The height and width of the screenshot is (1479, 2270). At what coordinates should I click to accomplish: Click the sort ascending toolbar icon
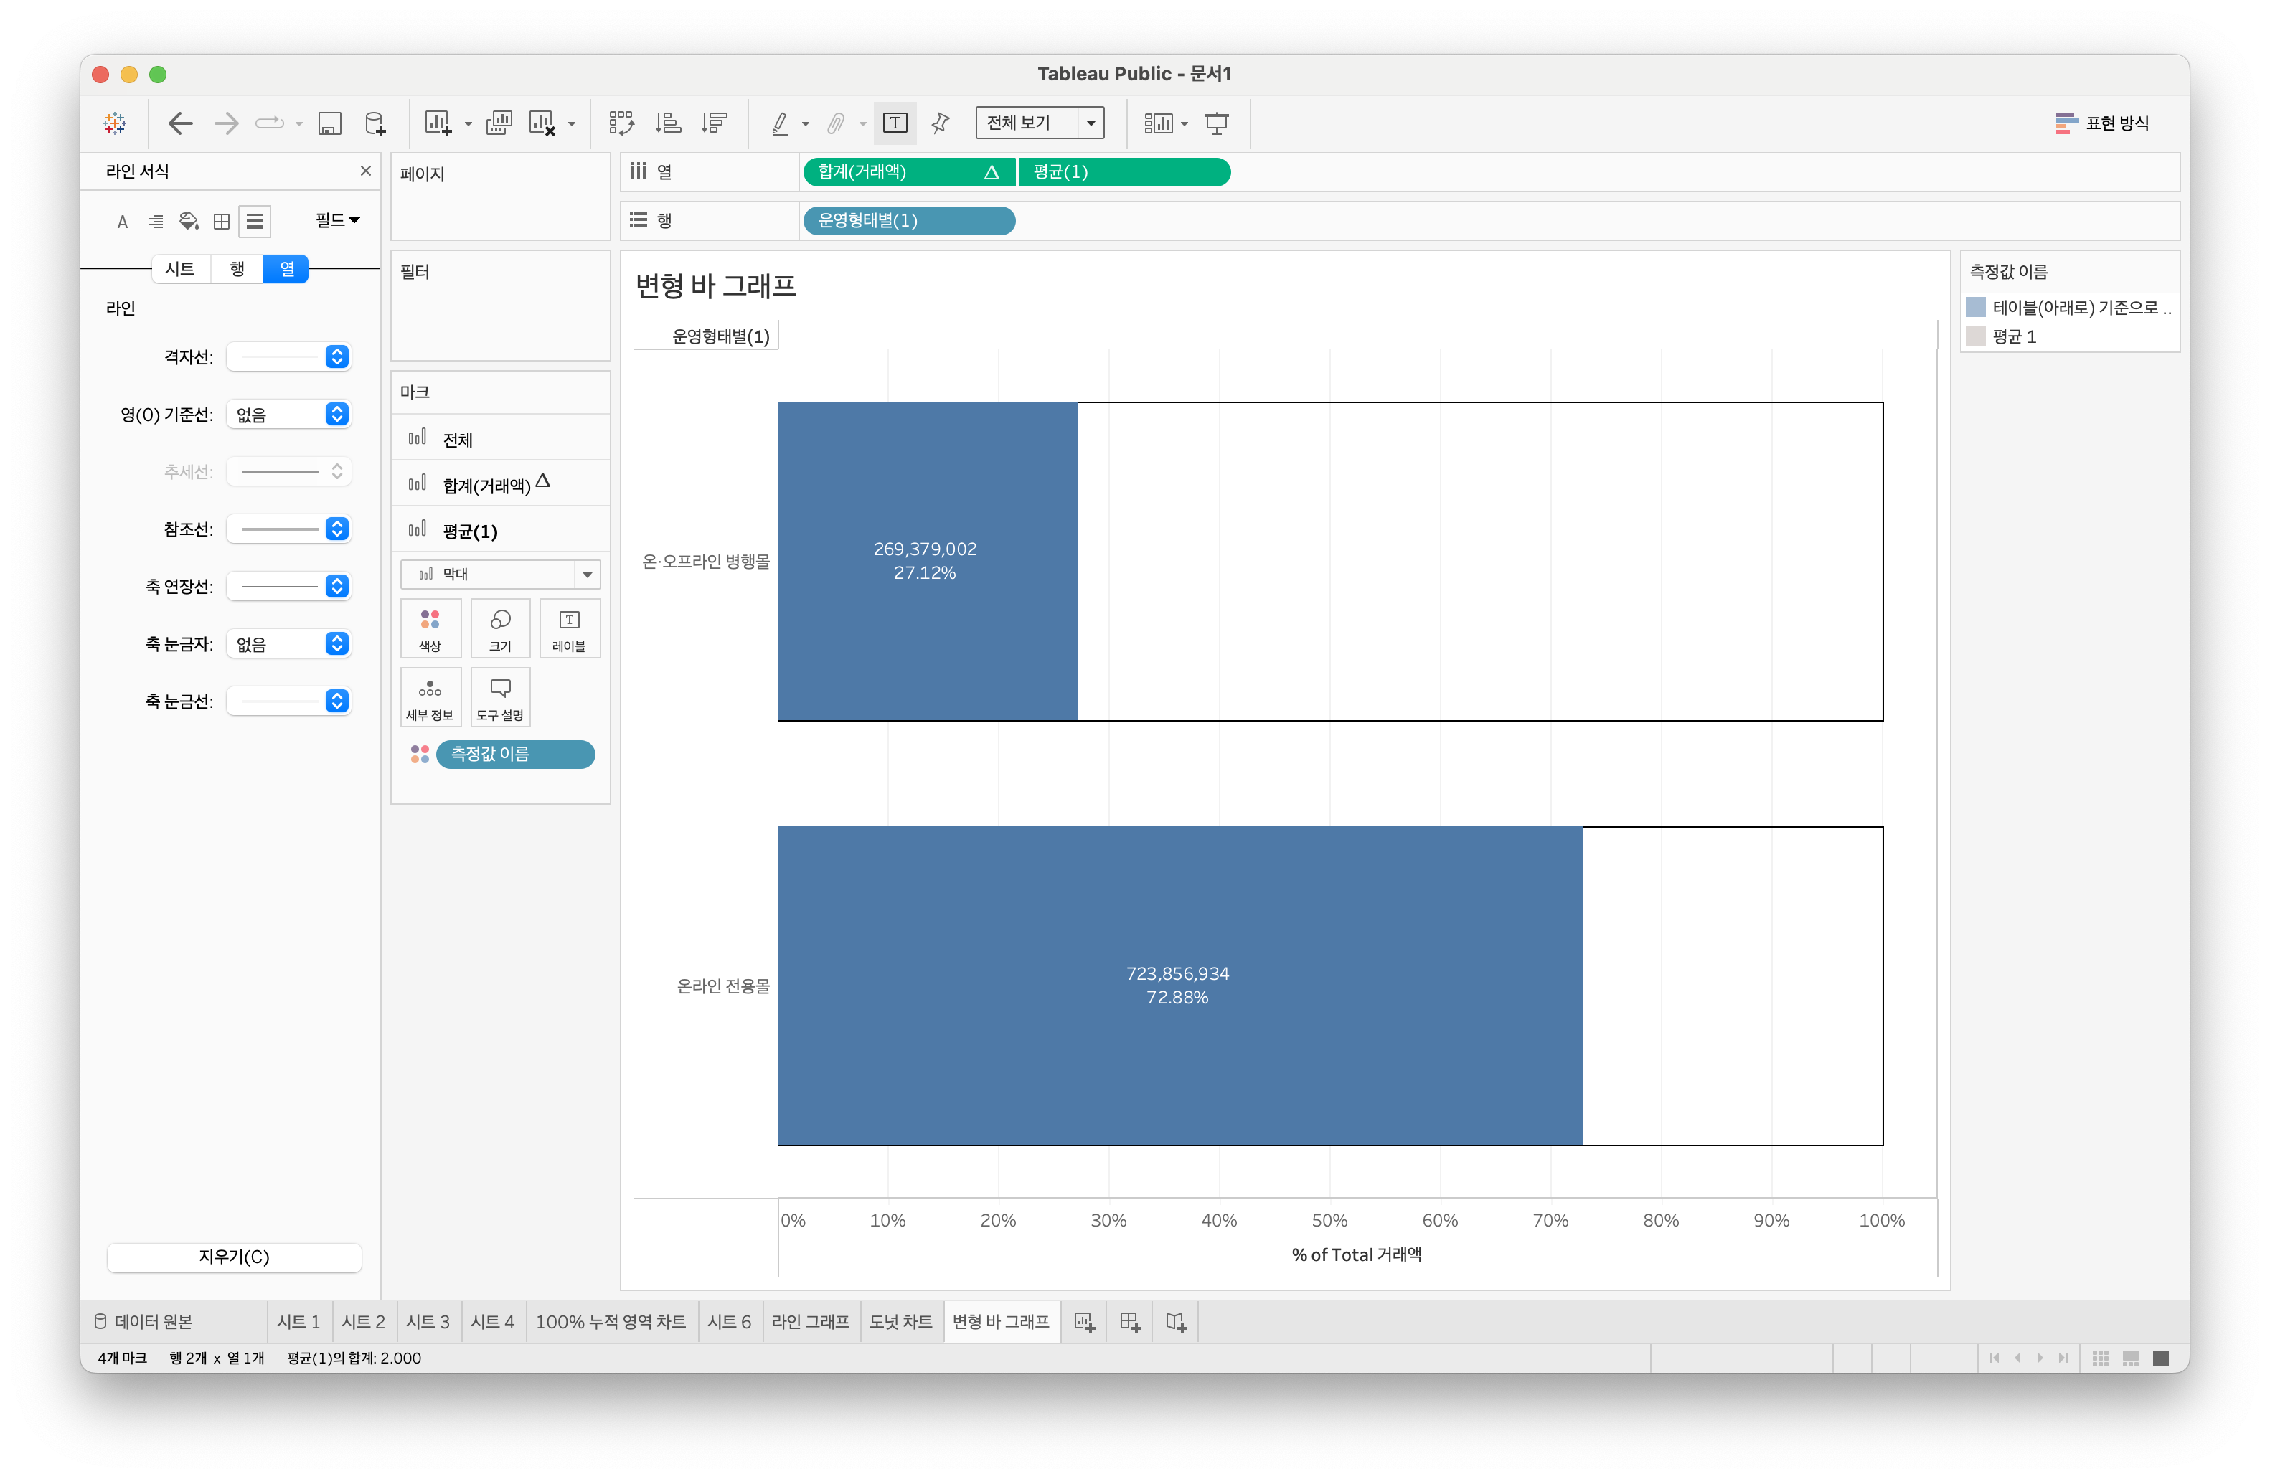tap(668, 123)
